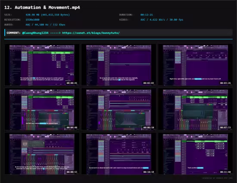Screen dimensions: 237x183
Task: Open the thumbnail timestamped 00:07:33
Action: point(196,109)
